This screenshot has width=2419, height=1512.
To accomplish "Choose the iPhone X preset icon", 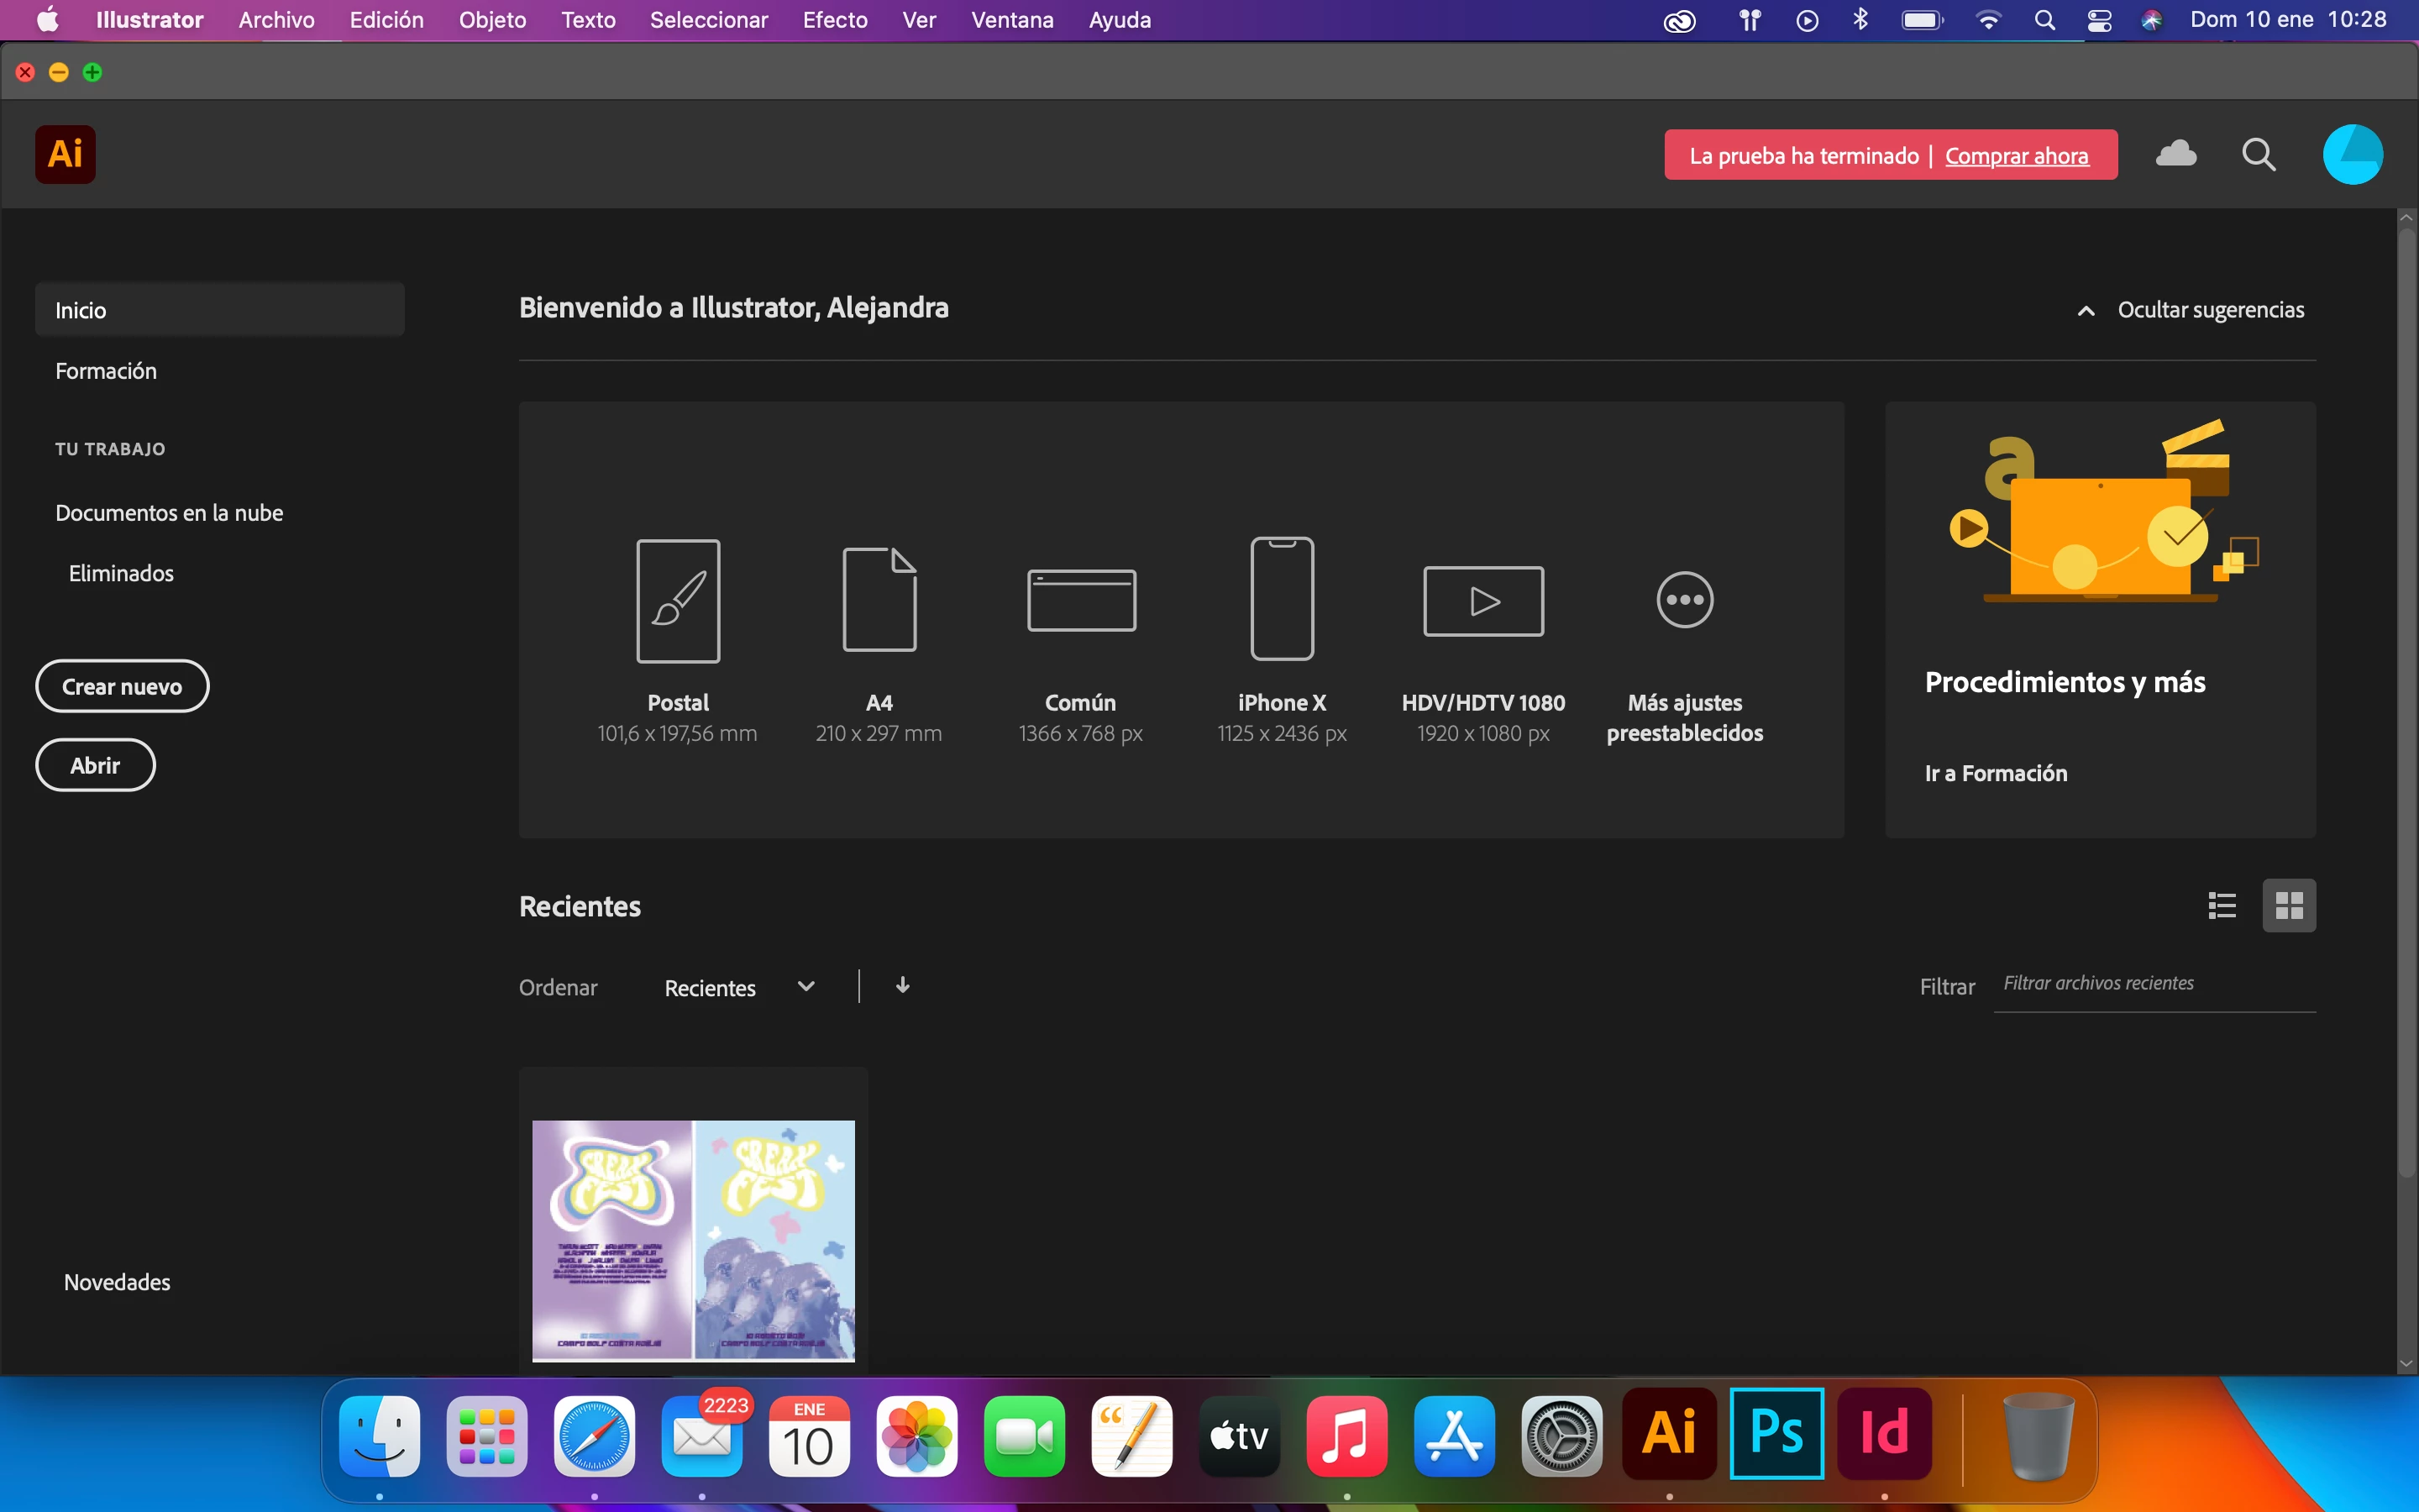I will [x=1282, y=599].
